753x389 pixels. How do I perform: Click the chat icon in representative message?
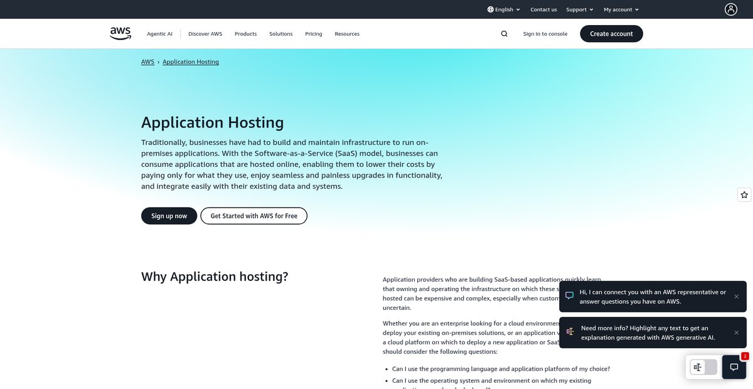(x=570, y=296)
